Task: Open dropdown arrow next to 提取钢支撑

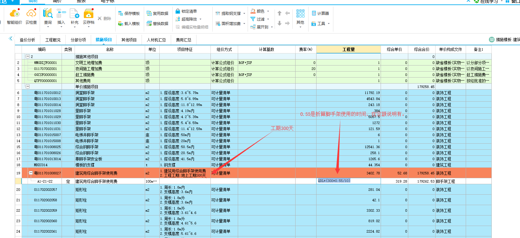Action: click(244, 14)
